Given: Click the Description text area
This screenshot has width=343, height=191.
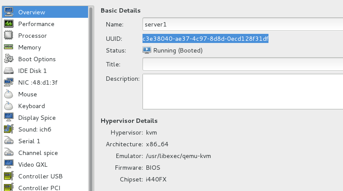Looking at the screenshot, I should point(243,92).
